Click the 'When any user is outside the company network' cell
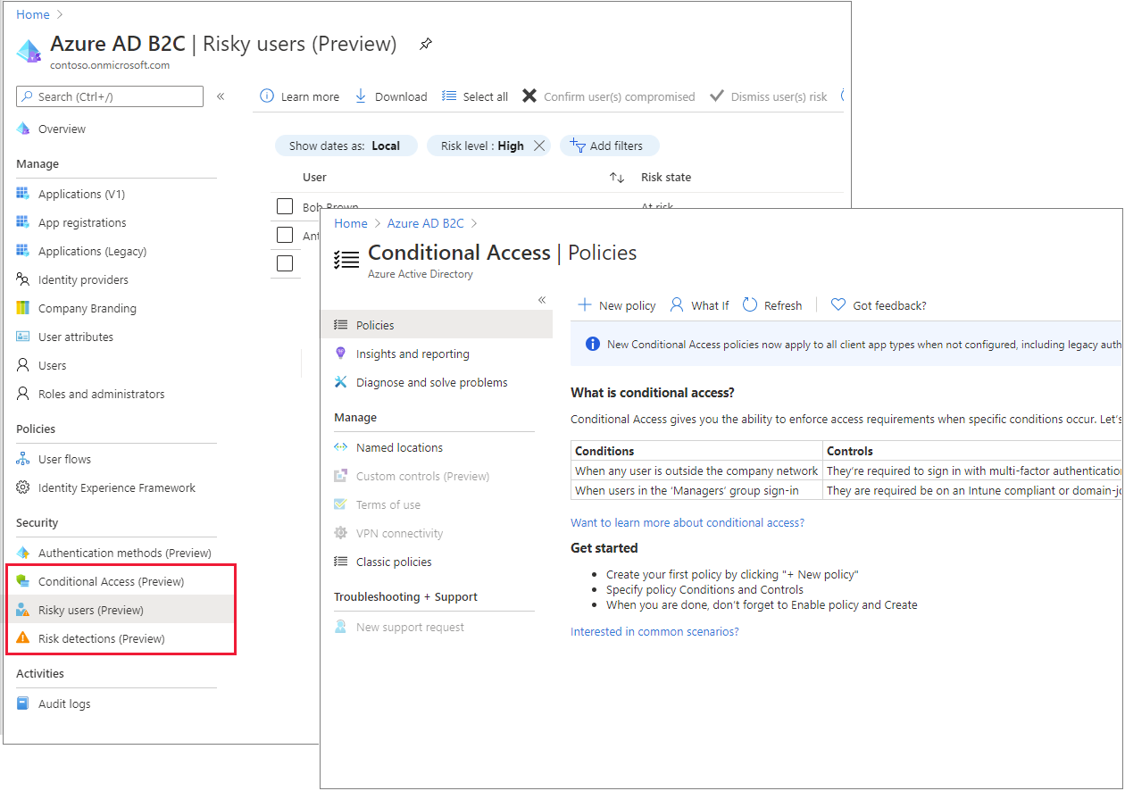 (696, 470)
